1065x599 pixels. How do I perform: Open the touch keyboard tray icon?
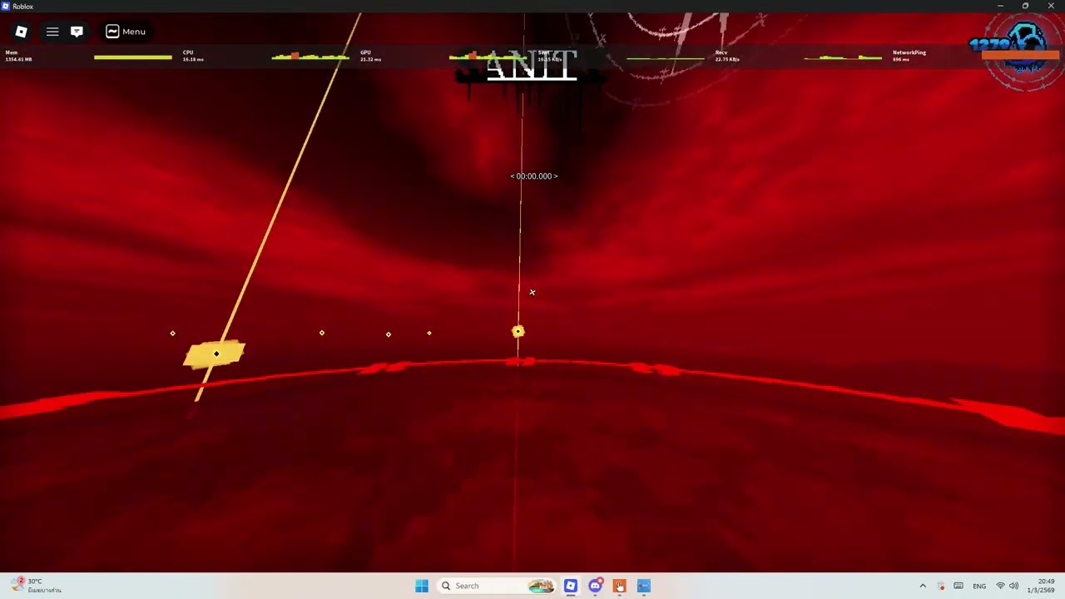pyautogui.click(x=958, y=586)
